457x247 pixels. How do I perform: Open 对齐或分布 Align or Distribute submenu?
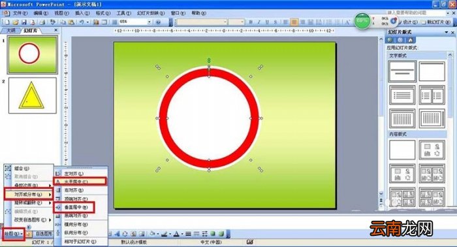point(29,194)
